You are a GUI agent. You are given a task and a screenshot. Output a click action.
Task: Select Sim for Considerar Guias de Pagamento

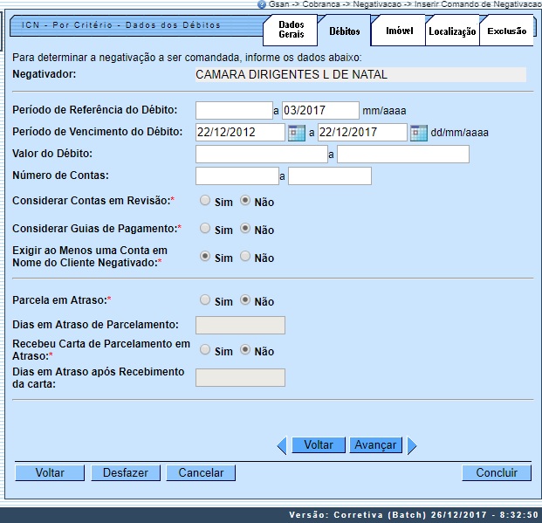click(x=205, y=229)
